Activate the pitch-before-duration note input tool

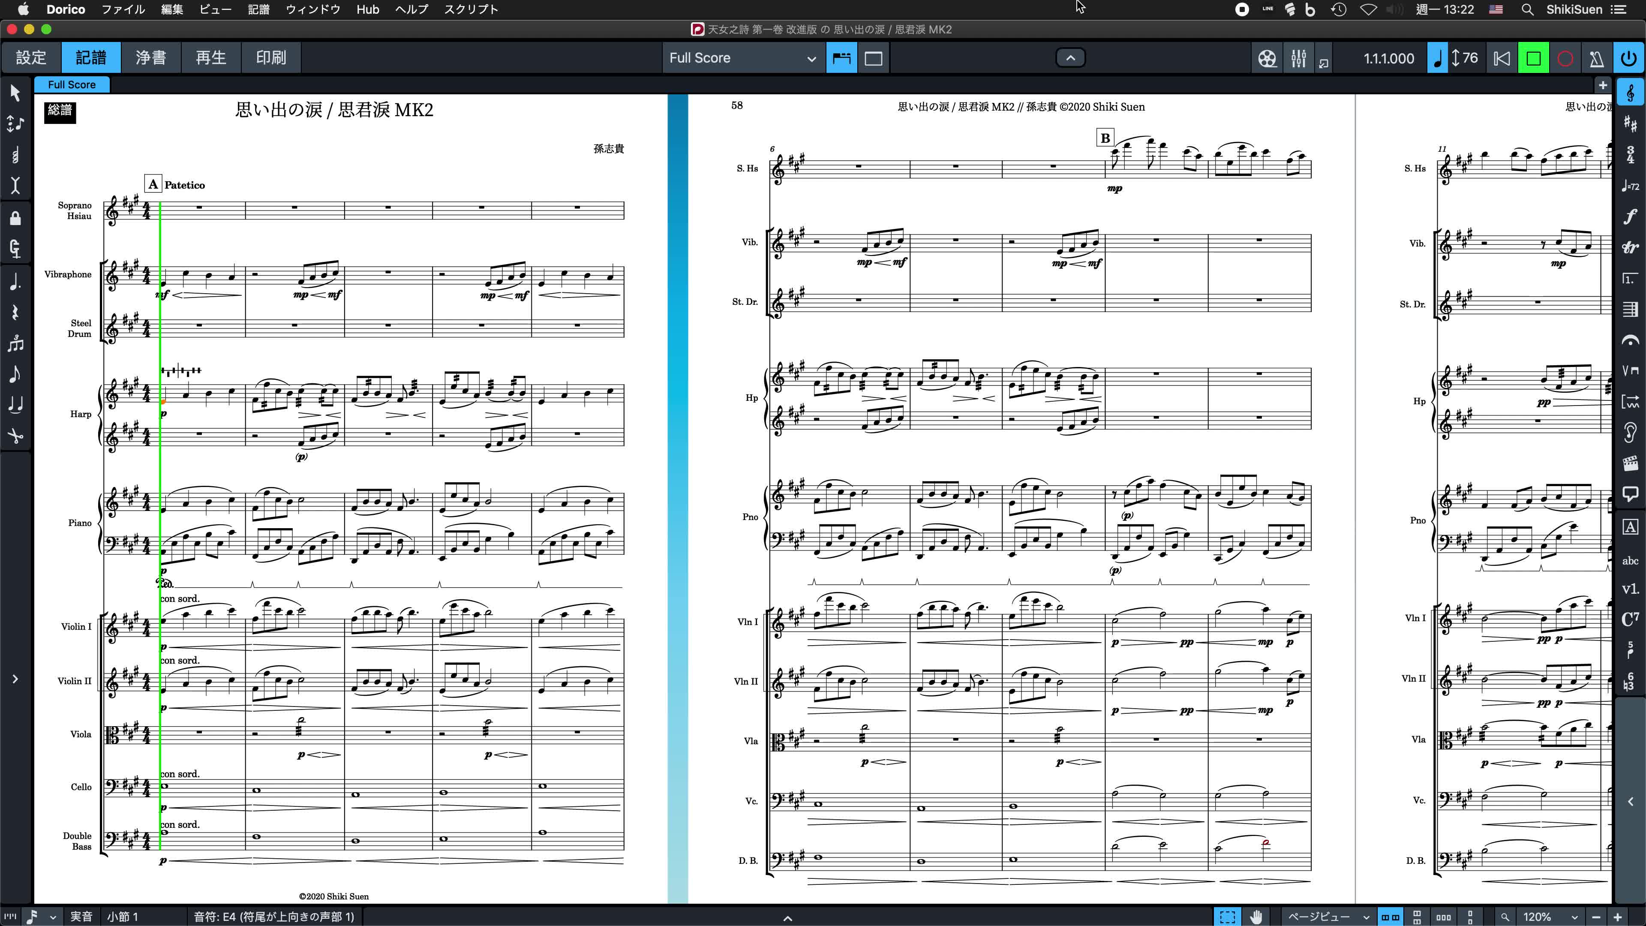click(15, 123)
